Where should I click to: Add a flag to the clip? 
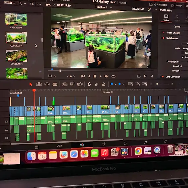tap(112, 84)
